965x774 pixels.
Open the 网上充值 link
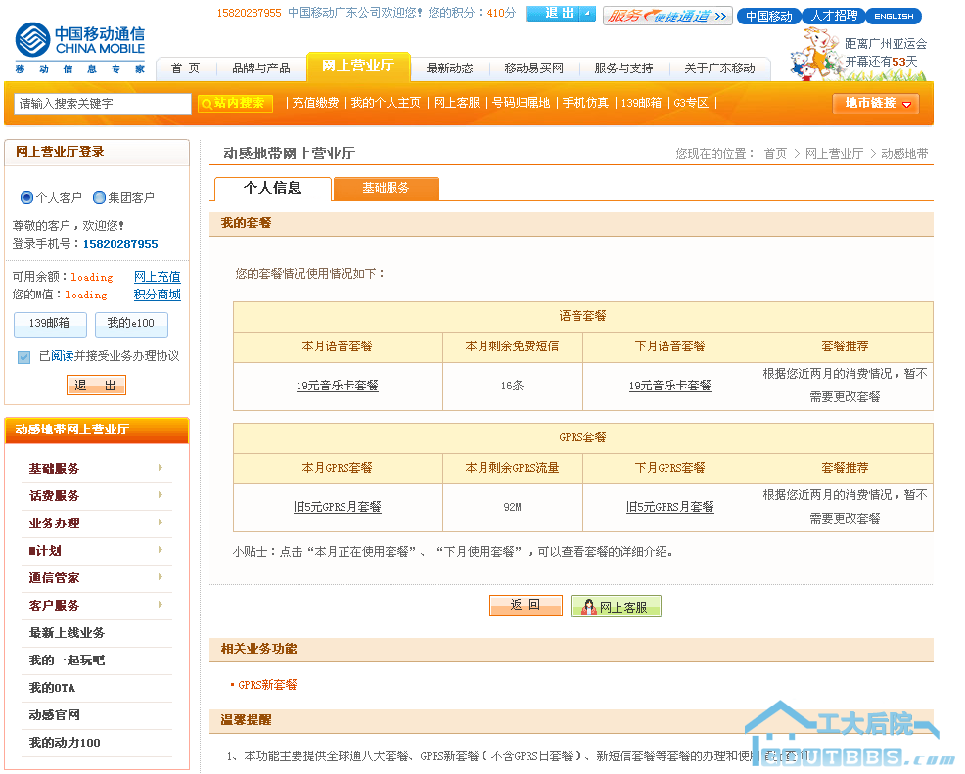pos(157,277)
